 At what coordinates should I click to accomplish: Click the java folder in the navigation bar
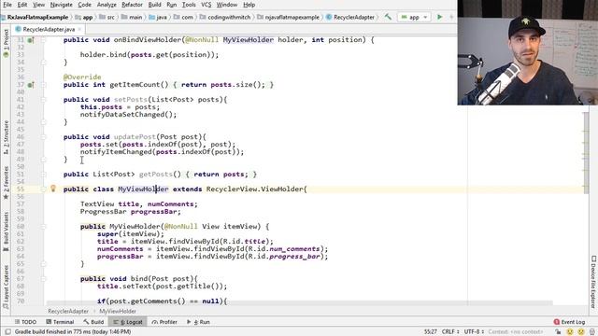[158, 17]
